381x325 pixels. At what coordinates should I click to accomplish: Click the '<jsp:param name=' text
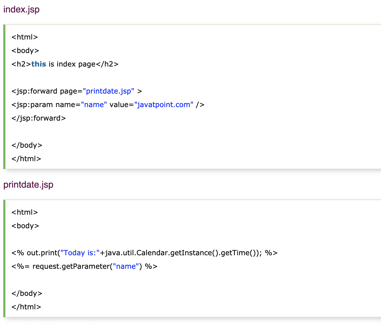[x=46, y=105]
